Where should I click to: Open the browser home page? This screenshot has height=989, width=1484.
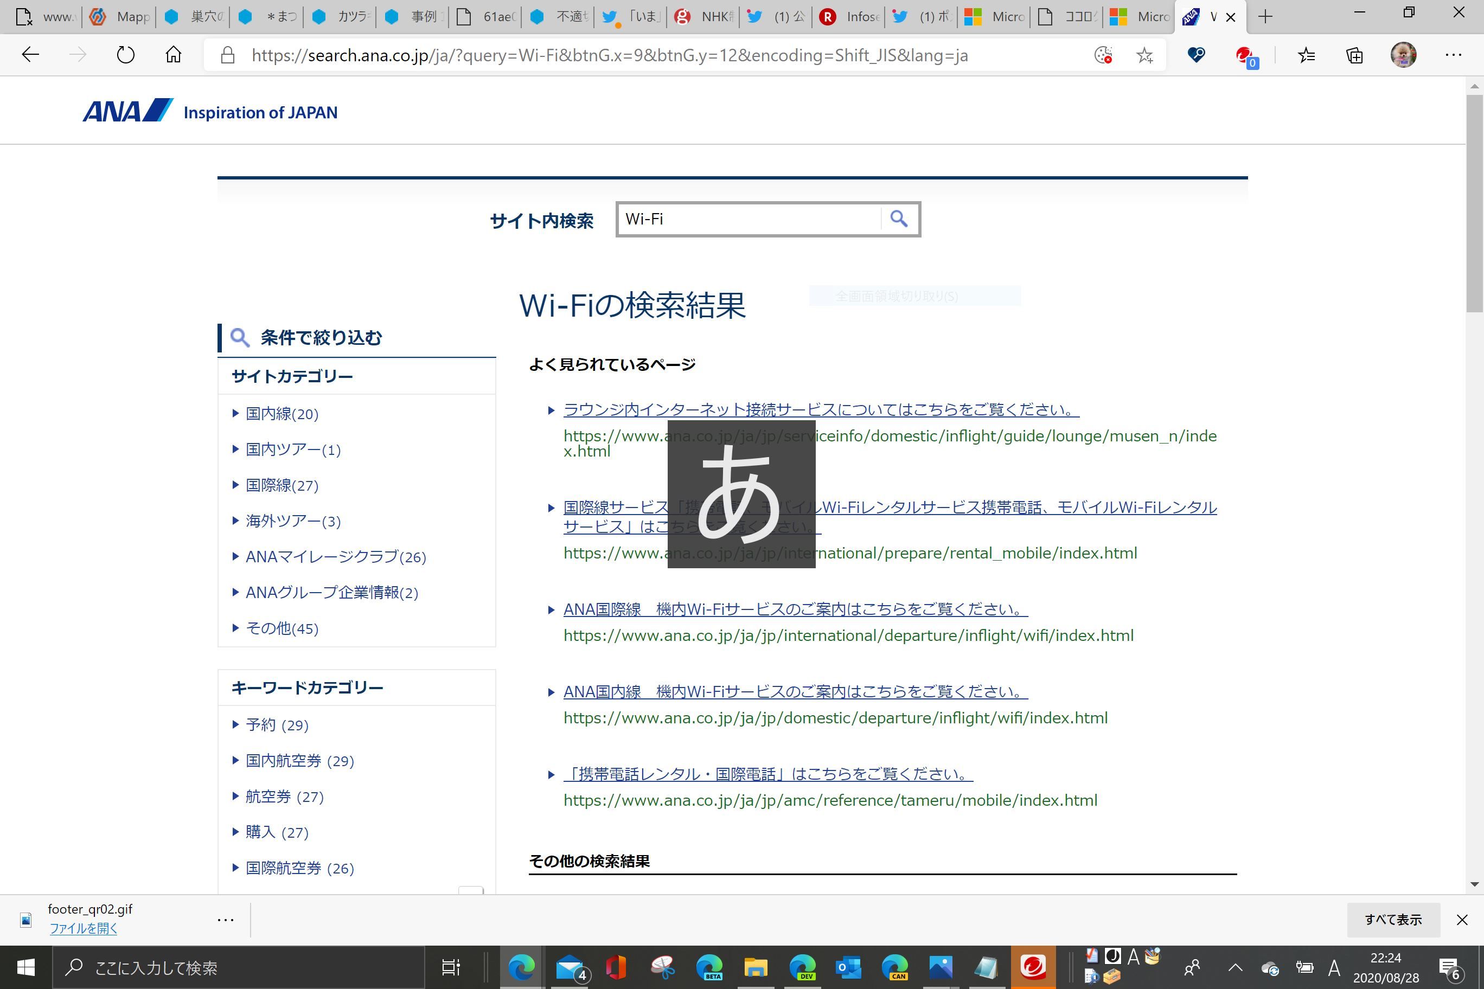pos(174,55)
